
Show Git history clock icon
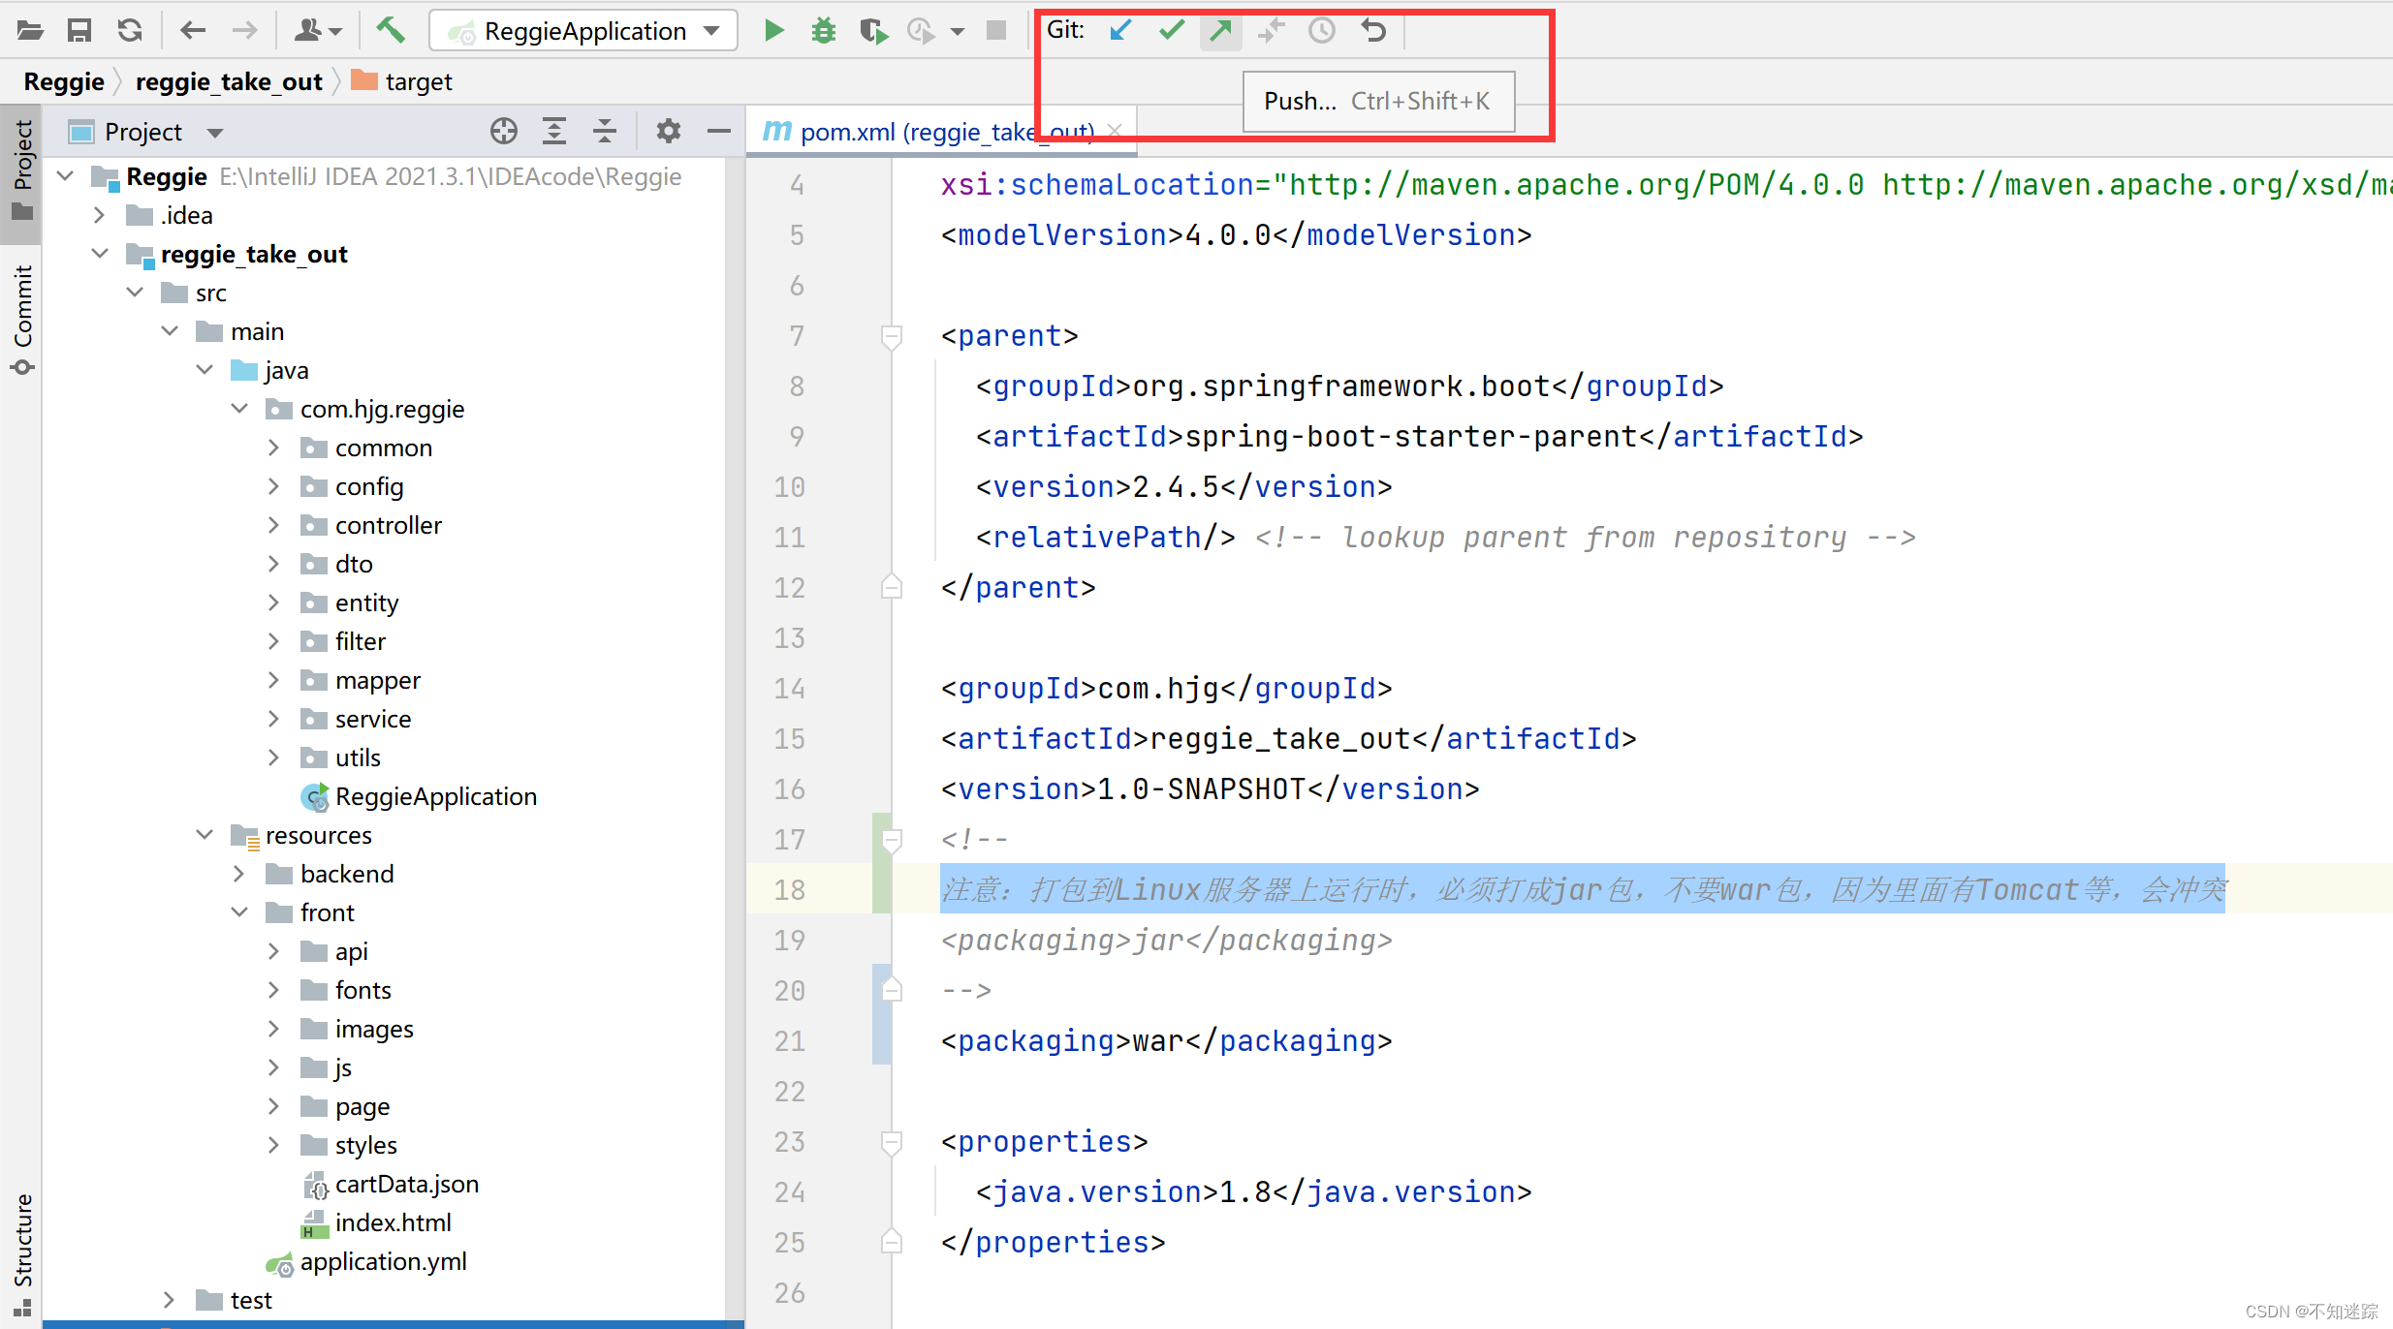pyautogui.click(x=1321, y=31)
